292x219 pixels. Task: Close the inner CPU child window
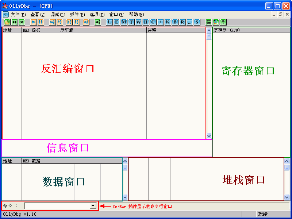(x=287, y=15)
